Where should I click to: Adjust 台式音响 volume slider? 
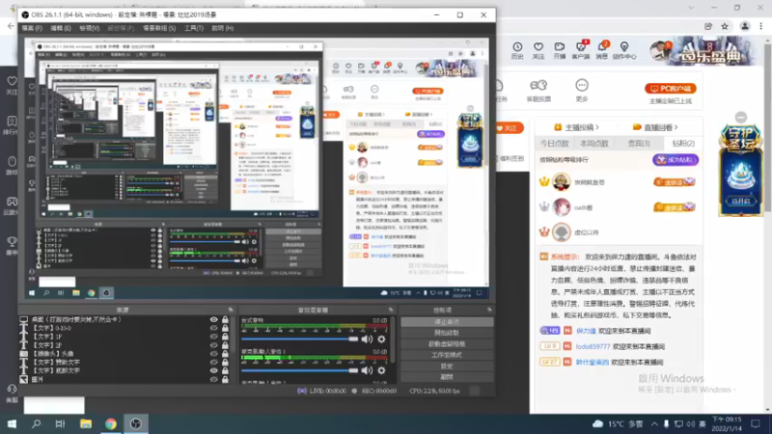coord(299,339)
